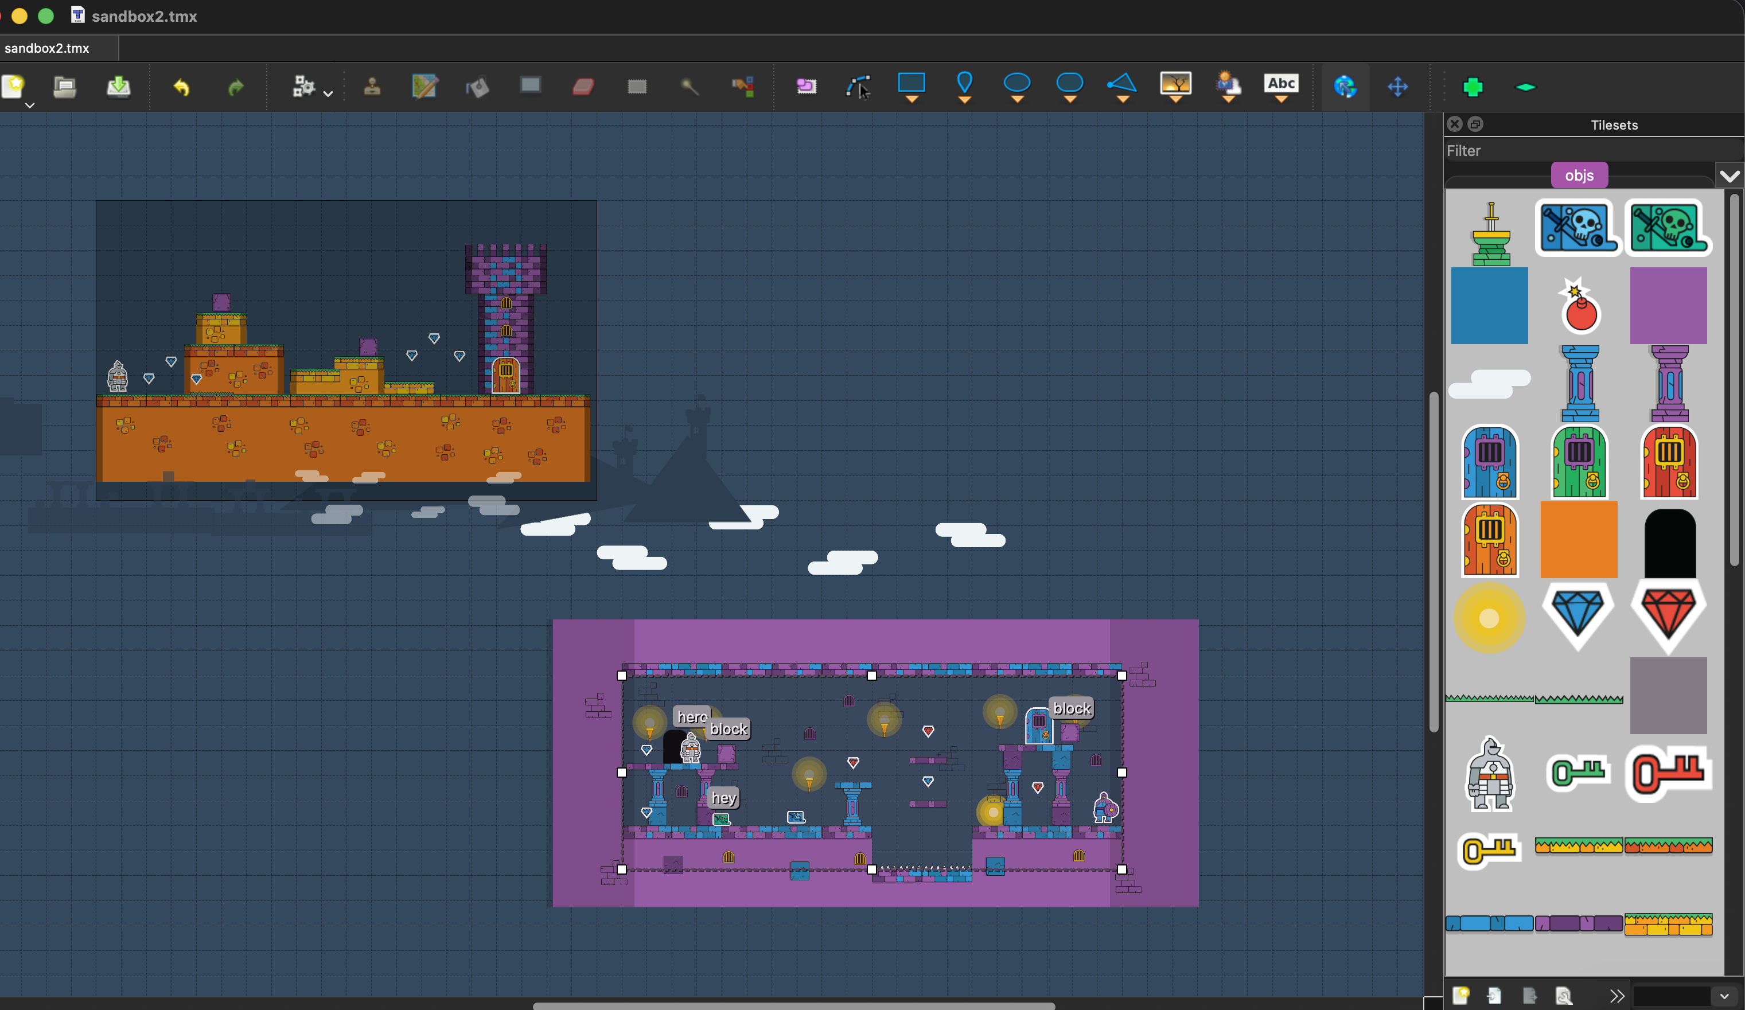Choose the Insert Text Abc tool
This screenshot has height=1010, width=1745.
(x=1281, y=87)
